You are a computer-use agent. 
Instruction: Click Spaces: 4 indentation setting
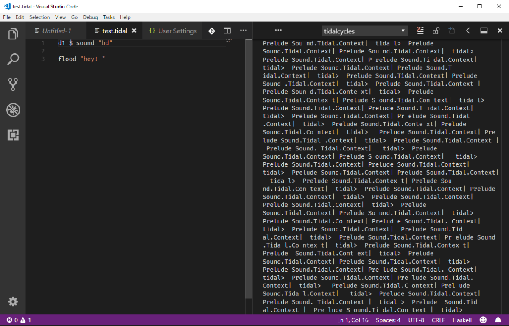click(x=387, y=320)
